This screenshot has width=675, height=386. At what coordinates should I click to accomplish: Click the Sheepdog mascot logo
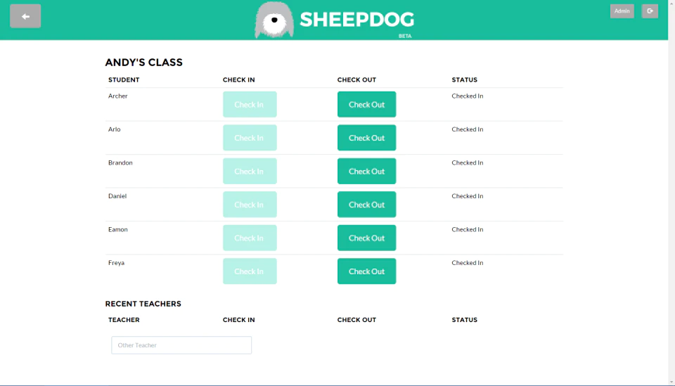pyautogui.click(x=274, y=20)
